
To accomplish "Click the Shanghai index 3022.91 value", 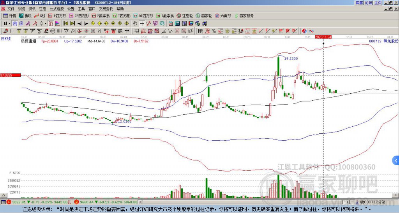I will [x=19, y=202].
